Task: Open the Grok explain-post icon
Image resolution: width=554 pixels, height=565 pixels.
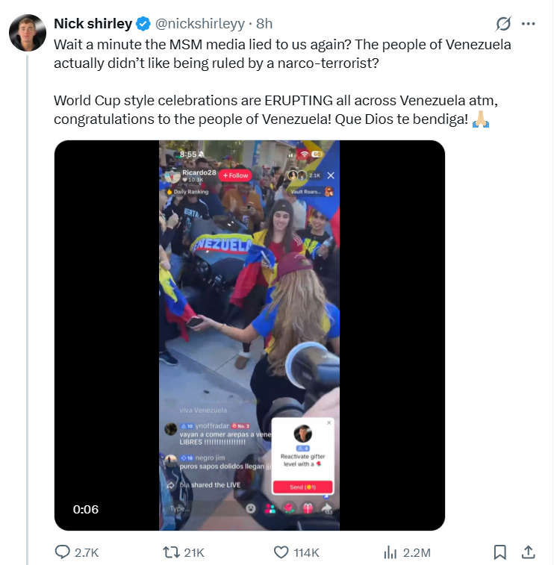Action: tap(503, 23)
